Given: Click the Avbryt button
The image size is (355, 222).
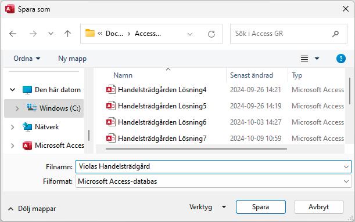Looking at the screenshot, I should pos(319,207).
